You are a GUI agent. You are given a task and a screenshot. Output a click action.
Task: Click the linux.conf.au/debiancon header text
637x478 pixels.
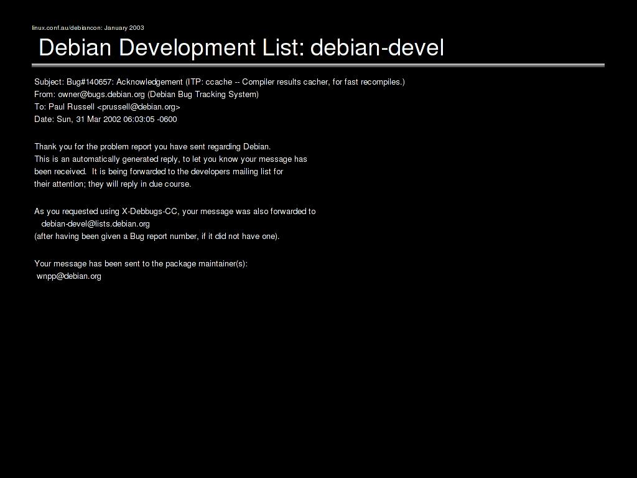(88, 27)
